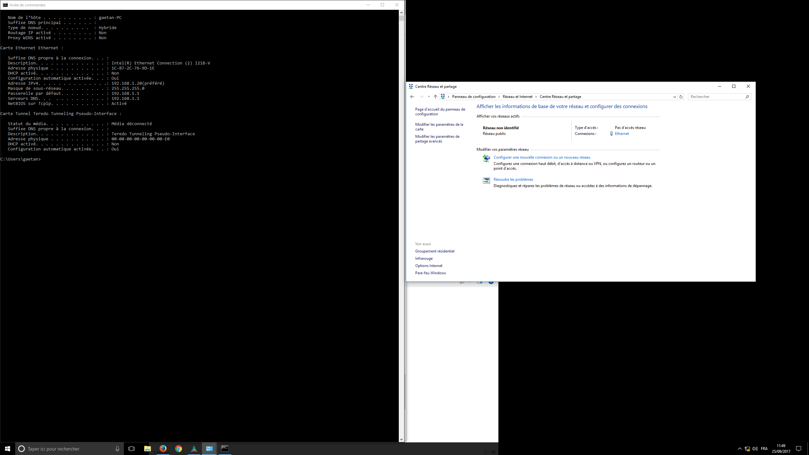Click the command prompt scrollbar down arrow
Image resolution: width=809 pixels, height=455 pixels.
[401, 439]
